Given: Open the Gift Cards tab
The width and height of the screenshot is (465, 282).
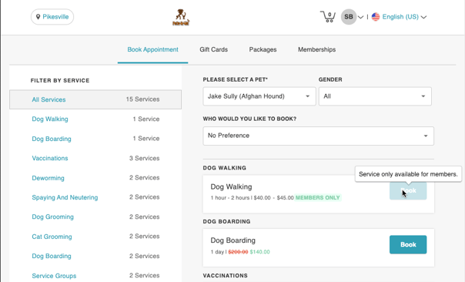Looking at the screenshot, I should tap(213, 49).
